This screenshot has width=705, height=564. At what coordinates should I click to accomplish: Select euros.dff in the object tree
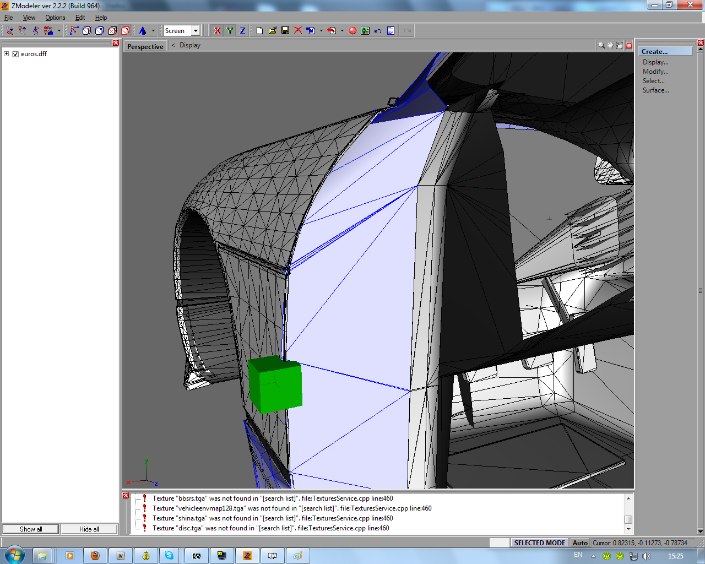pos(34,54)
